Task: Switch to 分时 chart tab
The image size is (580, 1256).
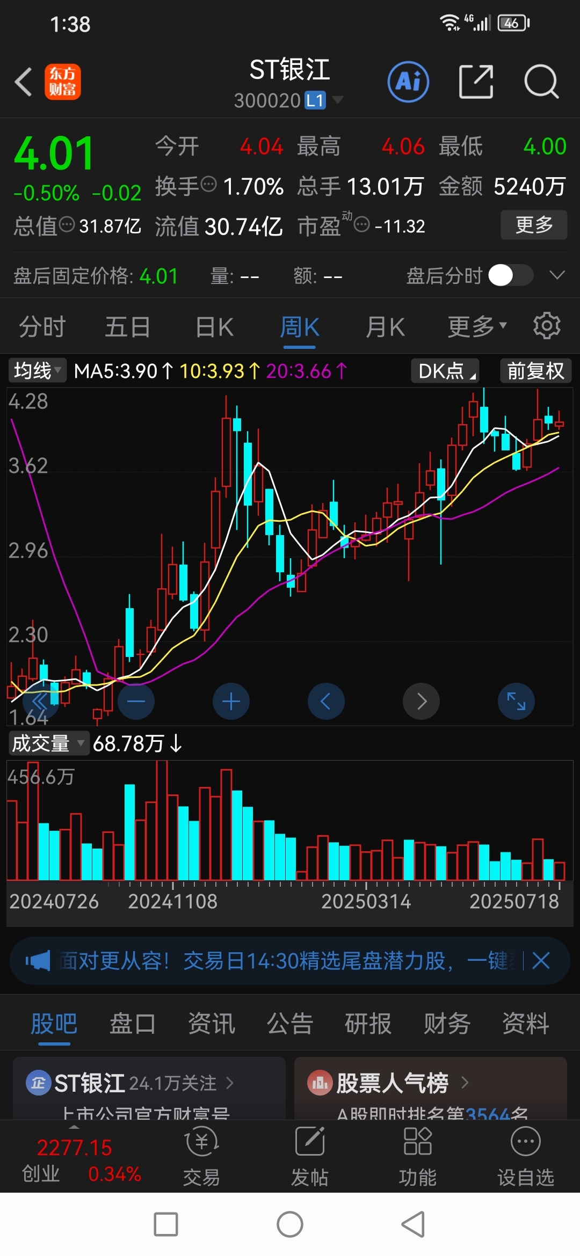Action: 42,326
